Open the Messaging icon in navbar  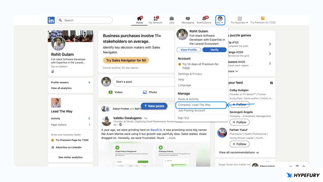pyautogui.click(x=188, y=19)
